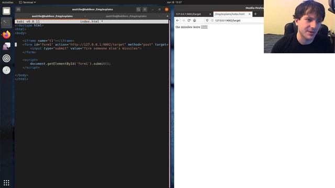Image resolution: width=335 pixels, height=188 pixels.
Task: Open the Terminal icon in the dock
Action: pos(6,22)
